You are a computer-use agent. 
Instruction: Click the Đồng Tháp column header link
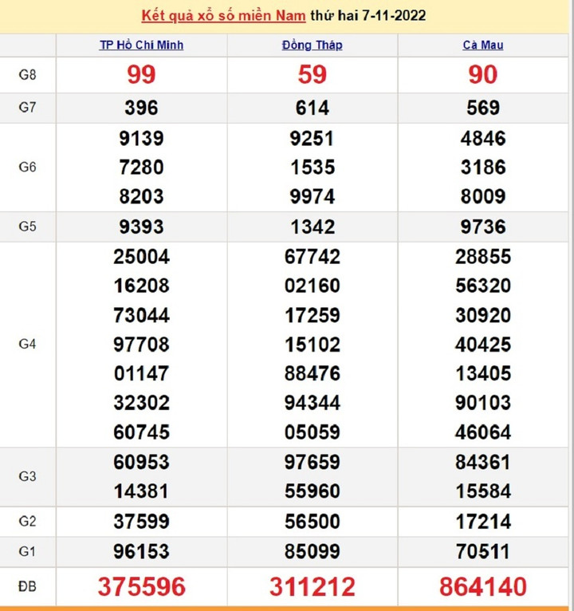pos(313,45)
